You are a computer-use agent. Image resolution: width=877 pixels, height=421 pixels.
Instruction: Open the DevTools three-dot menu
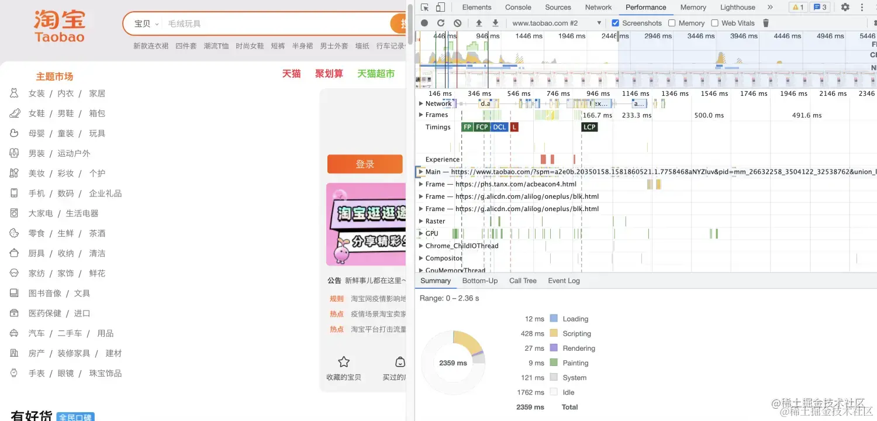[862, 7]
